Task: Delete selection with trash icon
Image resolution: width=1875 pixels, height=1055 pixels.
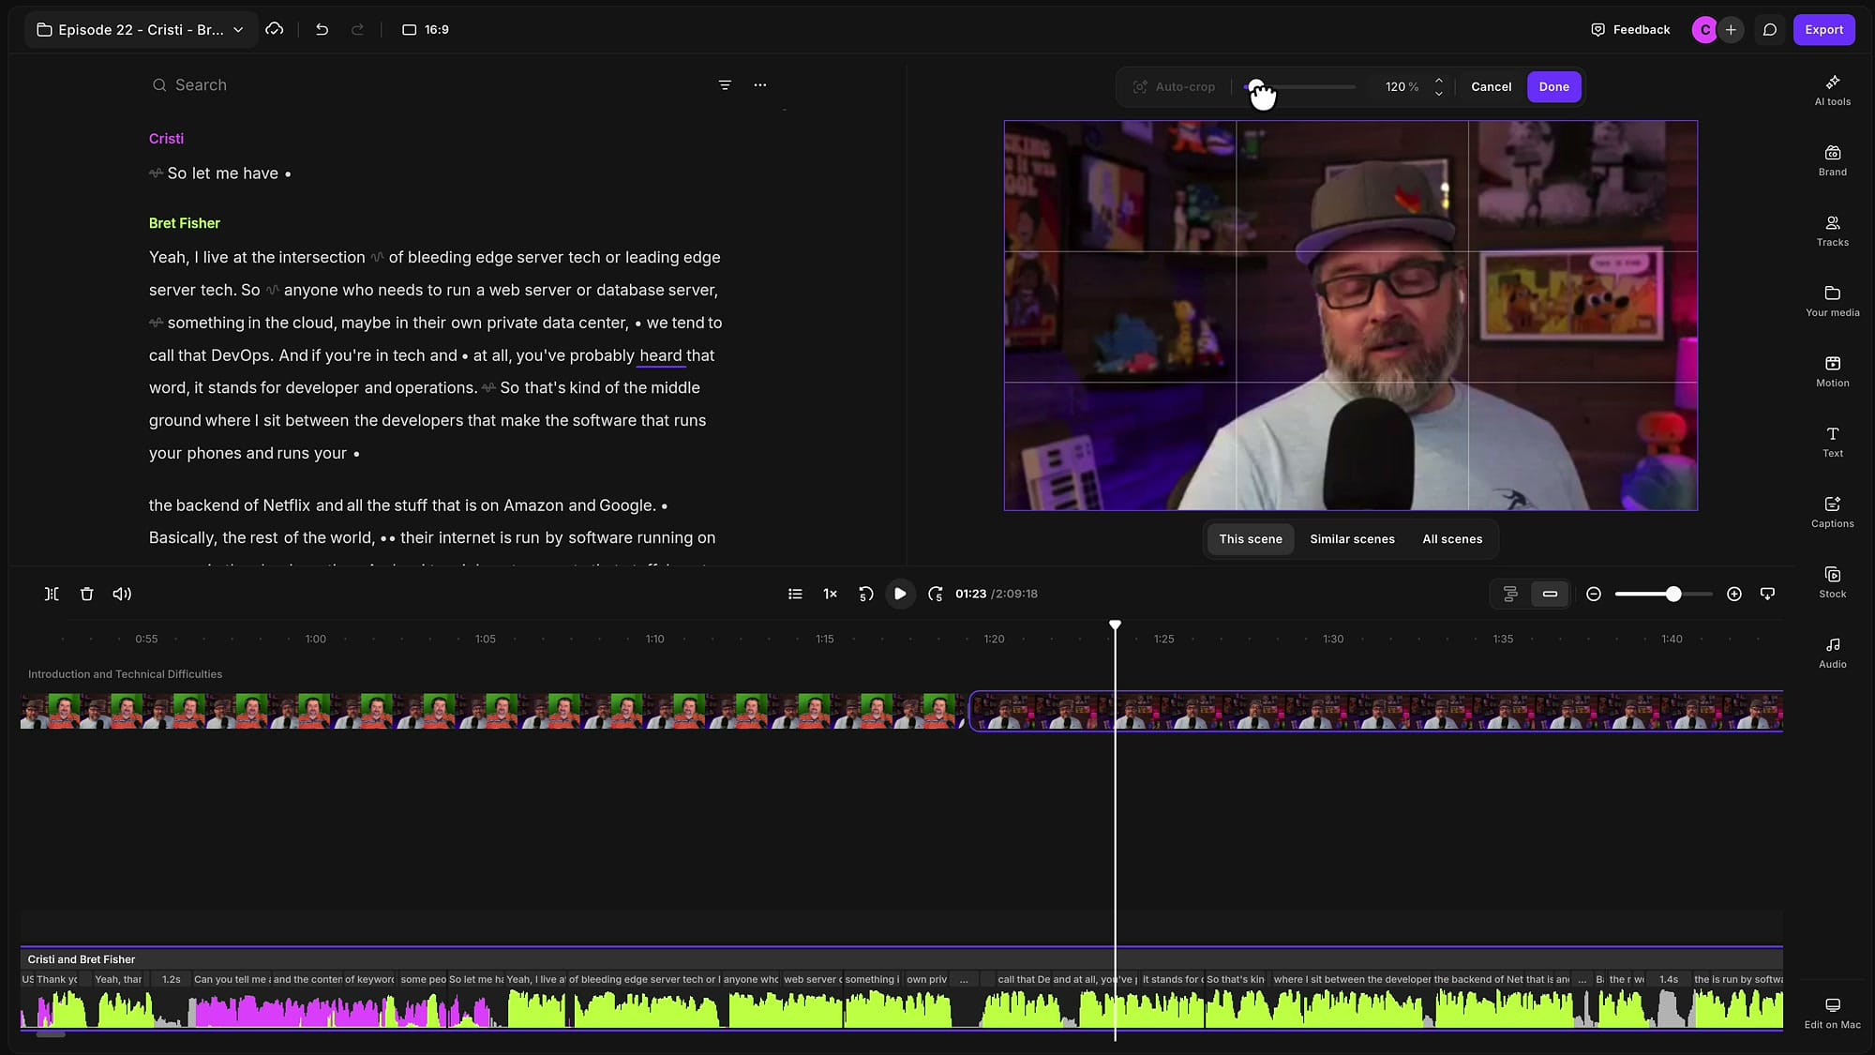Action: click(x=86, y=594)
